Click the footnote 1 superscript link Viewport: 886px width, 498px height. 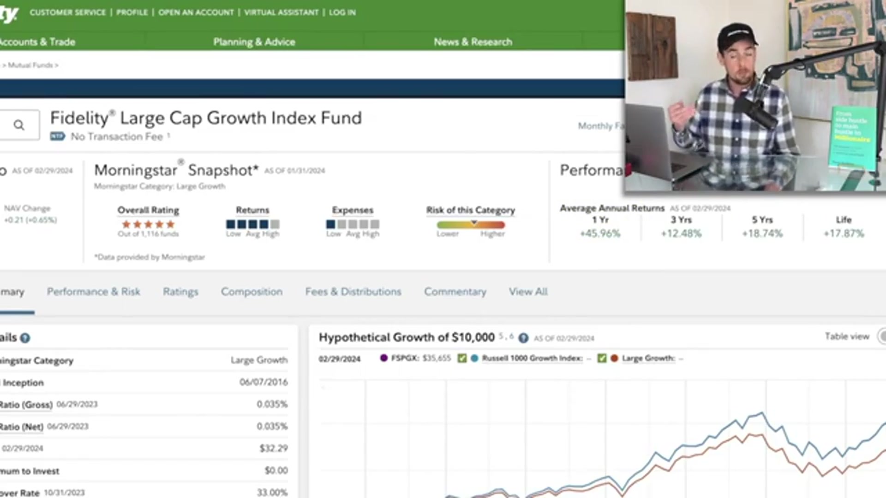click(x=168, y=135)
